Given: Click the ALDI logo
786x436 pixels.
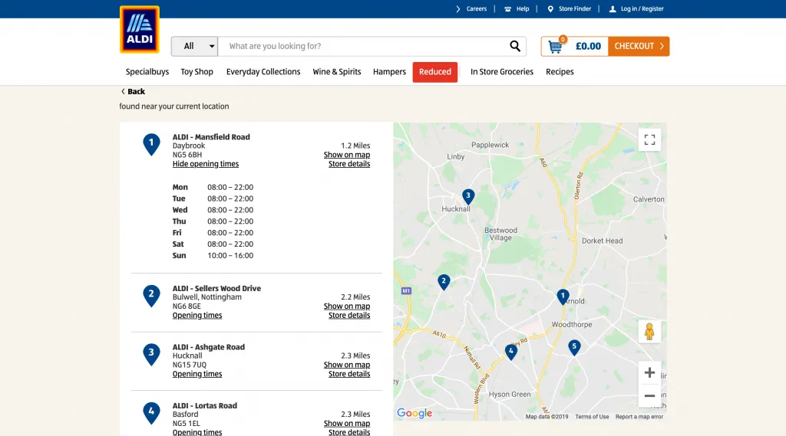Looking at the screenshot, I should pyautogui.click(x=140, y=30).
